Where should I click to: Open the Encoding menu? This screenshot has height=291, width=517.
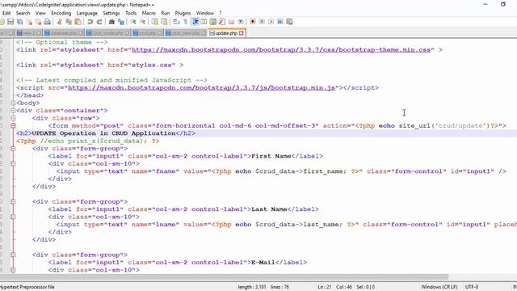pos(61,13)
